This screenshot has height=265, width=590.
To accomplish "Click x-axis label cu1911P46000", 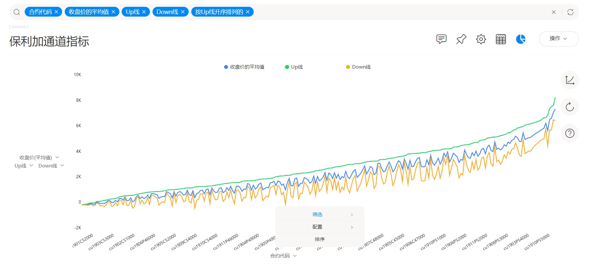I will (x=226, y=242).
